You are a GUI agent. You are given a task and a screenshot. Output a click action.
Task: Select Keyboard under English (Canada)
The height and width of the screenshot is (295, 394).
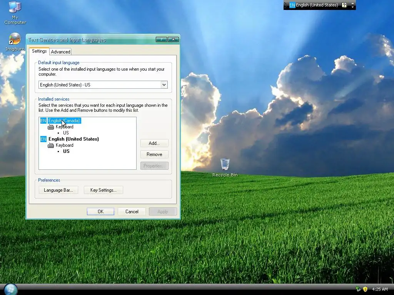[65, 127]
